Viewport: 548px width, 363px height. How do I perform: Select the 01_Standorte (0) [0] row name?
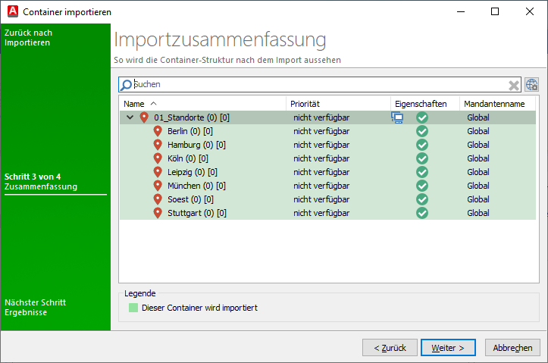coord(192,117)
